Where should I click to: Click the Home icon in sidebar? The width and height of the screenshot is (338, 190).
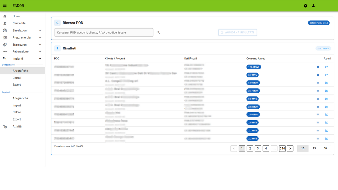click(5, 16)
